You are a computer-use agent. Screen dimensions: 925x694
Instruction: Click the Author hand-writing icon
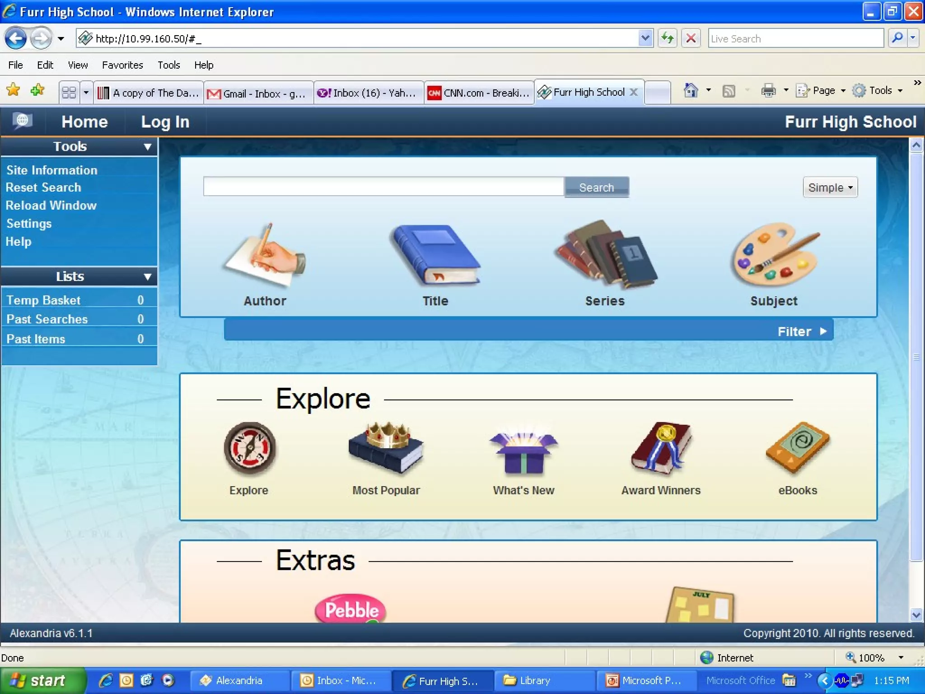[265, 256]
